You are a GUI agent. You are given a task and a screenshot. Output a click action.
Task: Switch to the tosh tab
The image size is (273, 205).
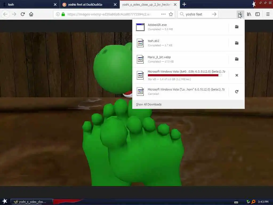point(30,4)
